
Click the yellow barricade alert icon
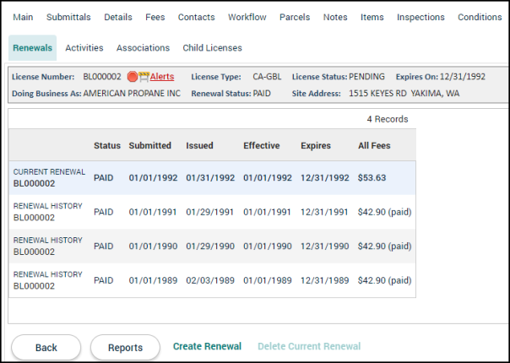(x=144, y=77)
